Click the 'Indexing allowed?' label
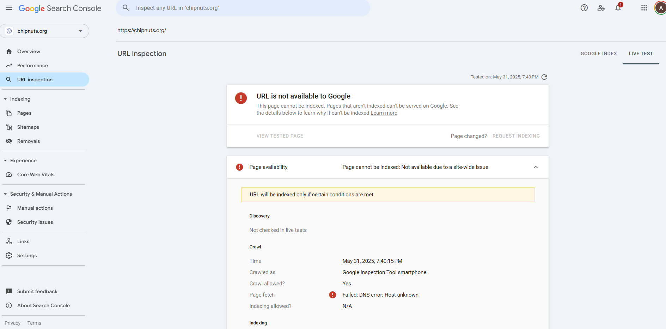666x329 pixels. click(270, 306)
